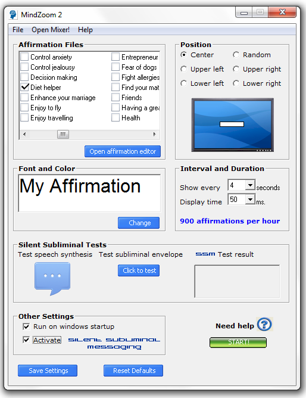The image size is (306, 398).
Task: Open the Open Mixer! menu
Action: coord(51,30)
